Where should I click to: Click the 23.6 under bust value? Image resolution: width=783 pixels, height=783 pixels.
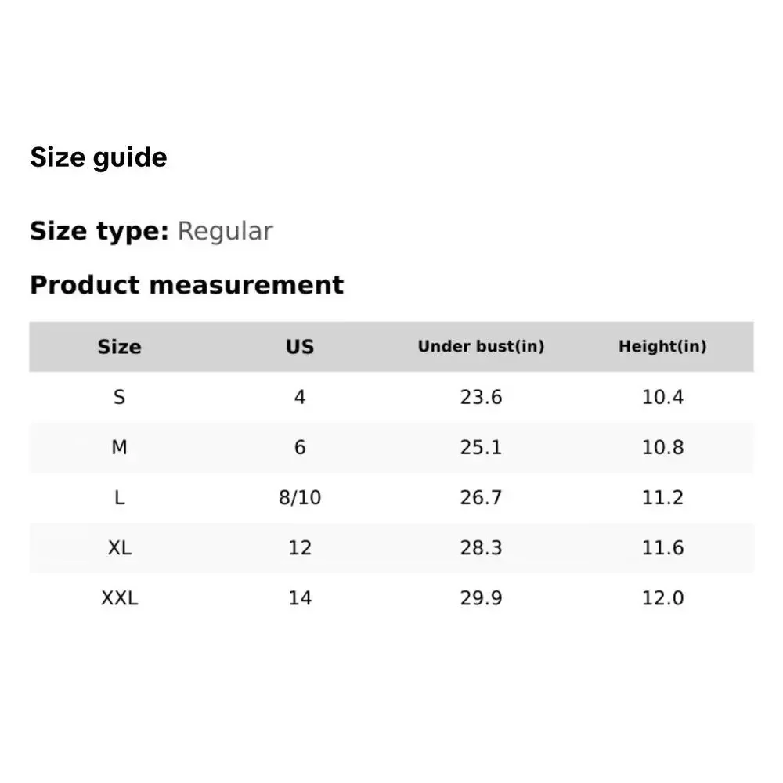click(481, 397)
